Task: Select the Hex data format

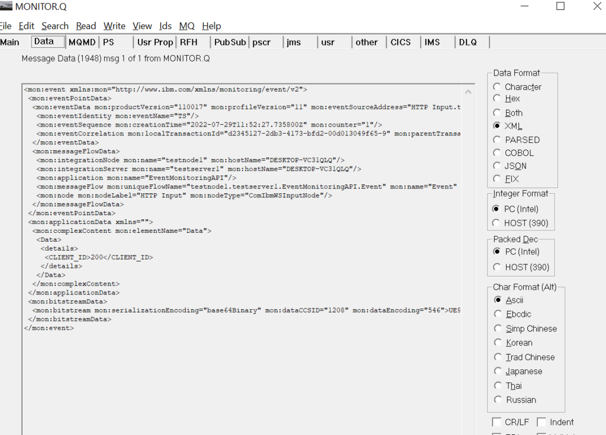Action: pyautogui.click(x=497, y=99)
